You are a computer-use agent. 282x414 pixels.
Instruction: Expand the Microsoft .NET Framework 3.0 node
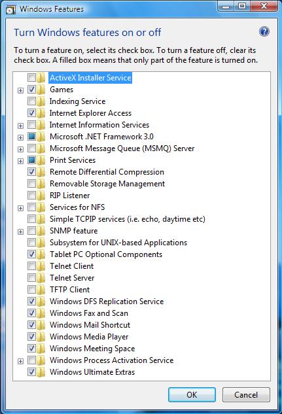coord(20,137)
